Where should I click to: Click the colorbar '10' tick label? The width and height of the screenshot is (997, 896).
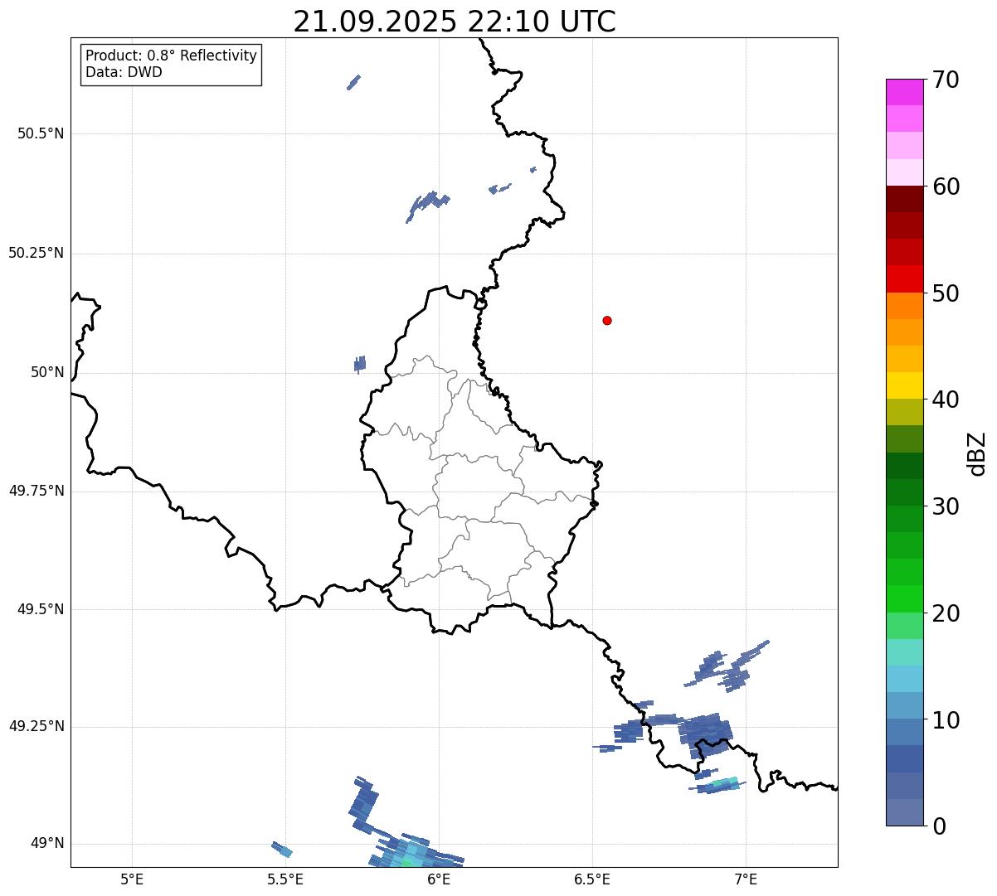click(x=946, y=720)
